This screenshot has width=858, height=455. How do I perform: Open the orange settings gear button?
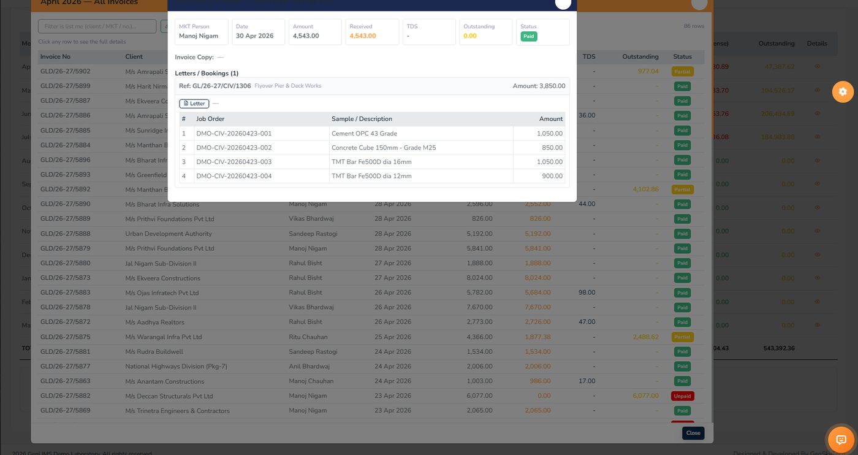coord(843,91)
